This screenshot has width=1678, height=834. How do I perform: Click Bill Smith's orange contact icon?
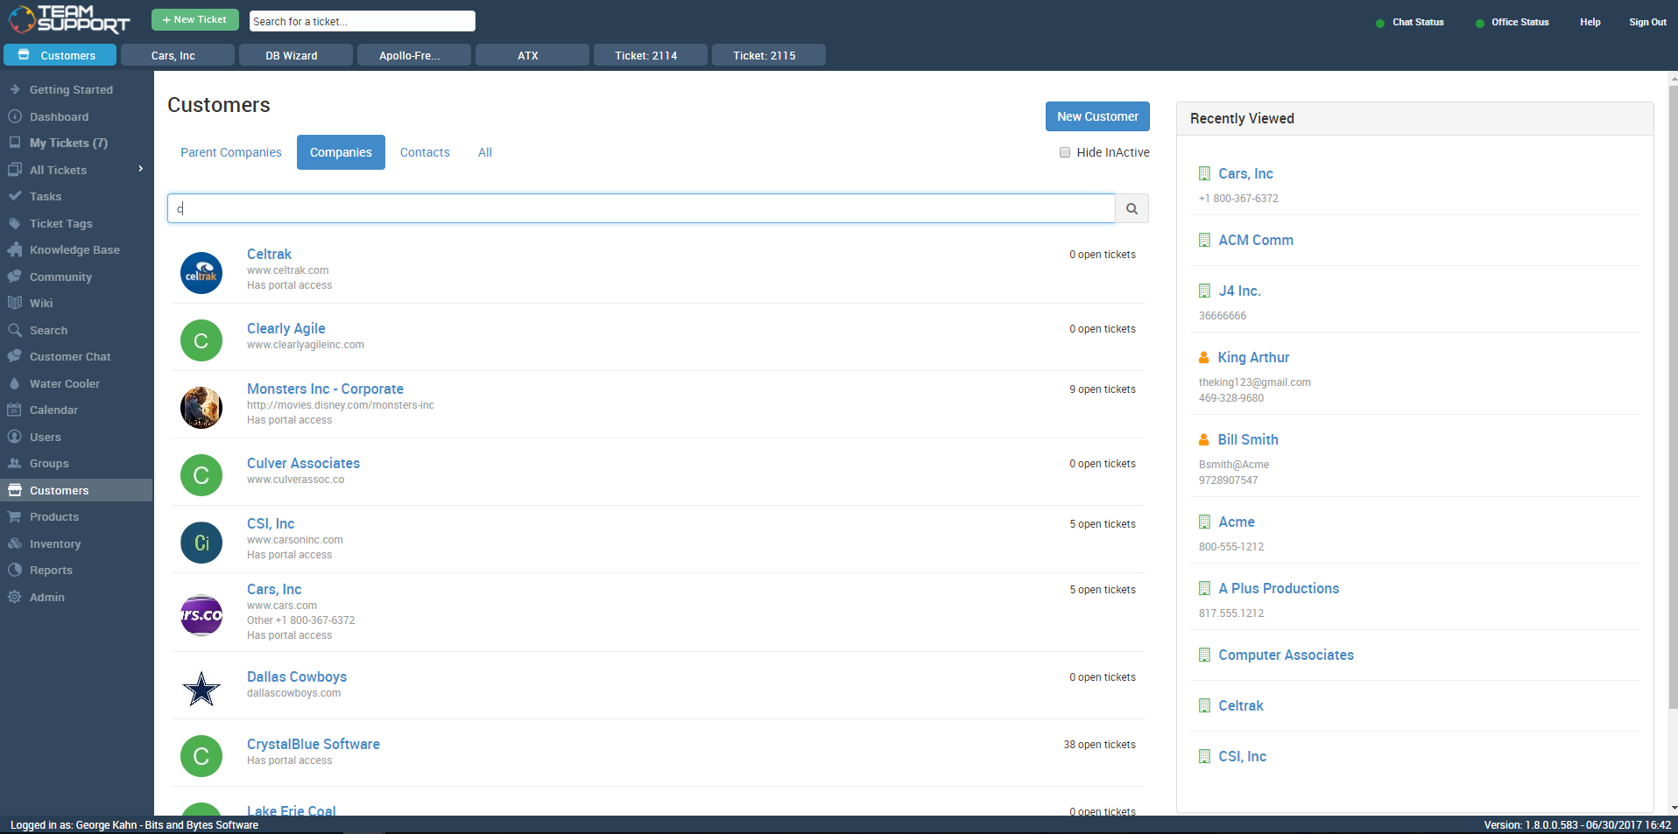click(x=1204, y=439)
